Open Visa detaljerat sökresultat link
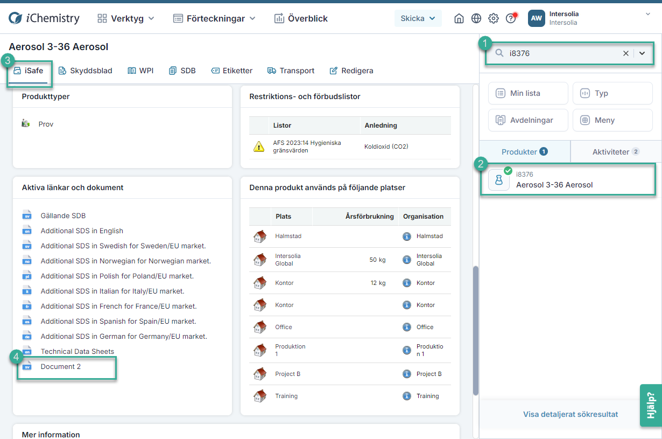 [x=571, y=414]
